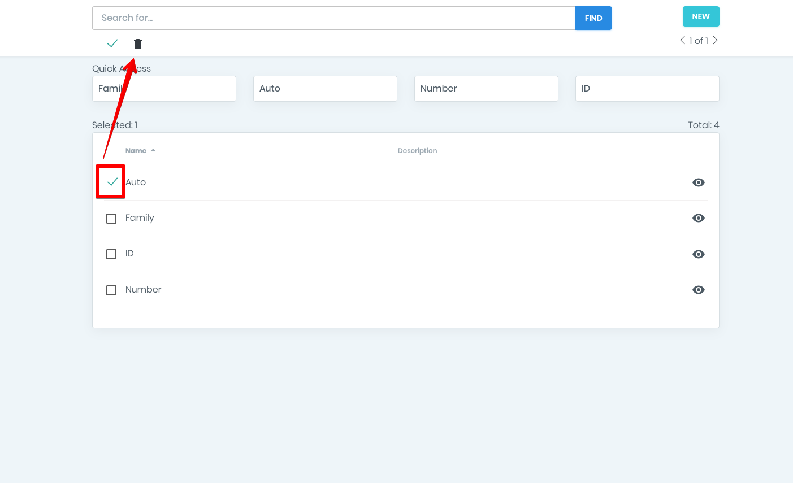The image size is (793, 483).
Task: View the Auto row eye icon
Action: click(699, 182)
